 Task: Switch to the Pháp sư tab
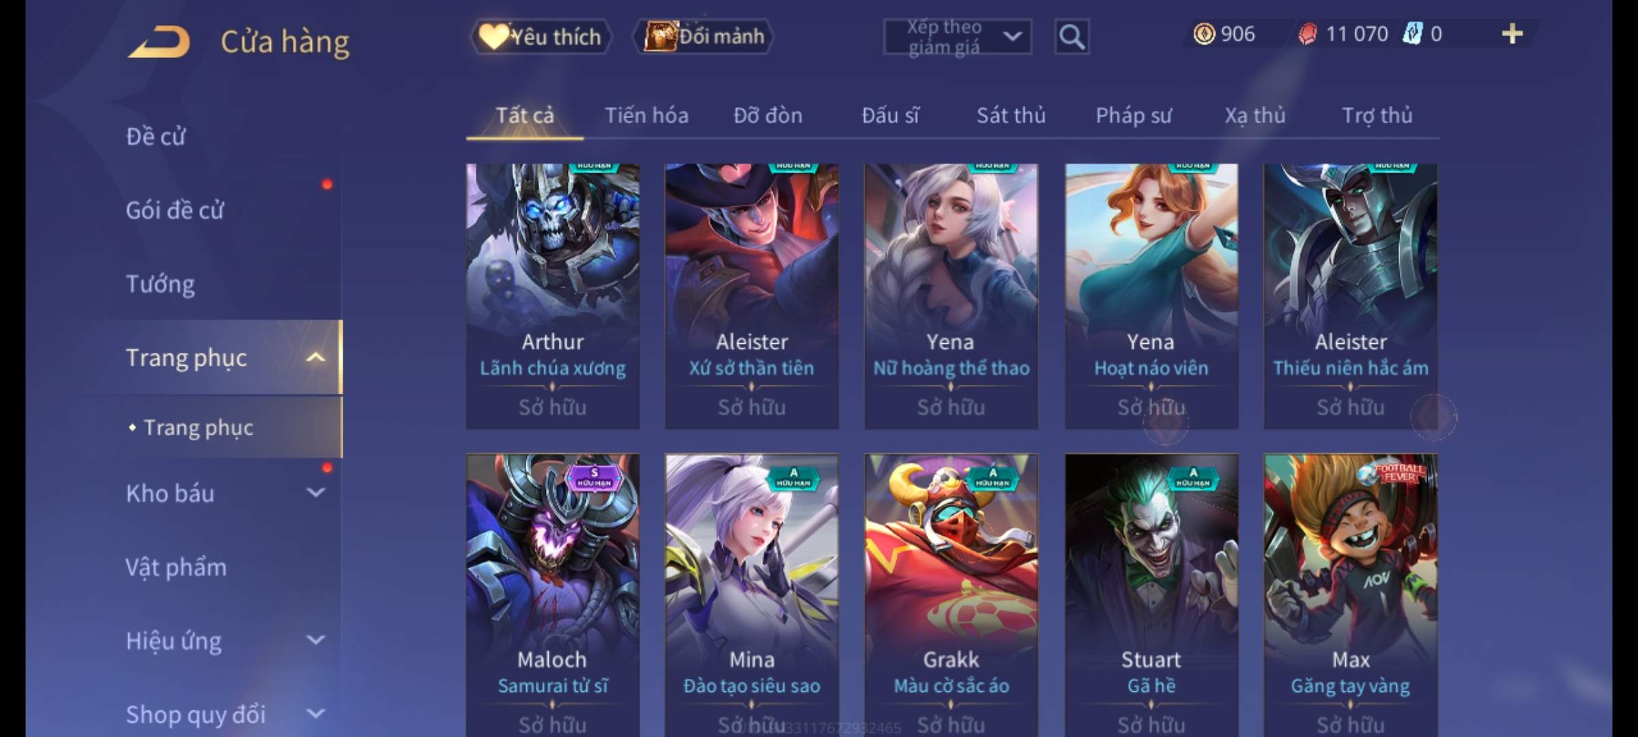[1133, 115]
